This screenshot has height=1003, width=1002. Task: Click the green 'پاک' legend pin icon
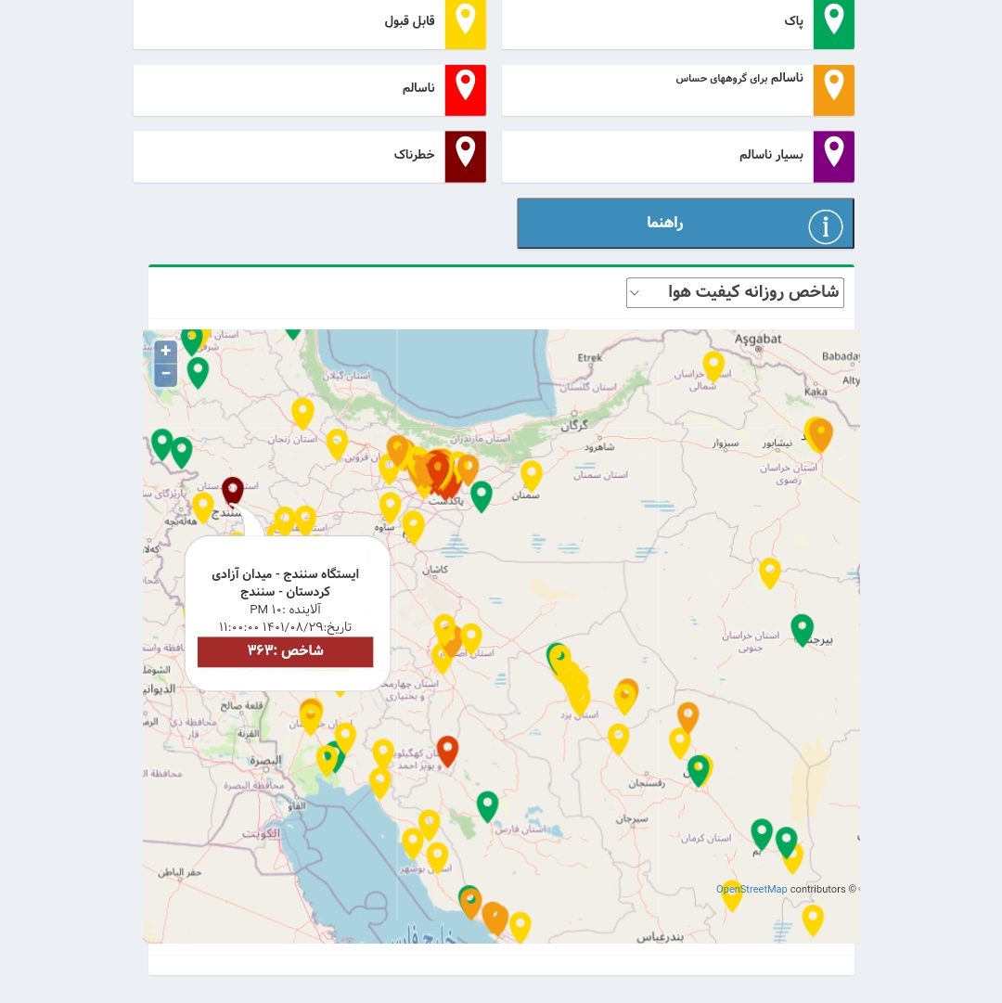[833, 22]
